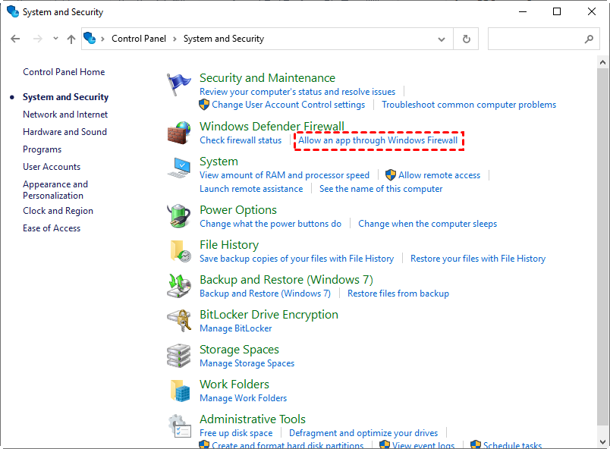Image resolution: width=610 pixels, height=449 pixels.
Task: Click Restore files from backup
Action: click(x=398, y=294)
